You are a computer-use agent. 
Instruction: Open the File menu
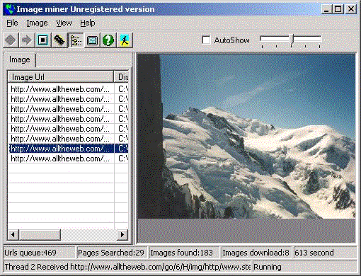(12, 23)
